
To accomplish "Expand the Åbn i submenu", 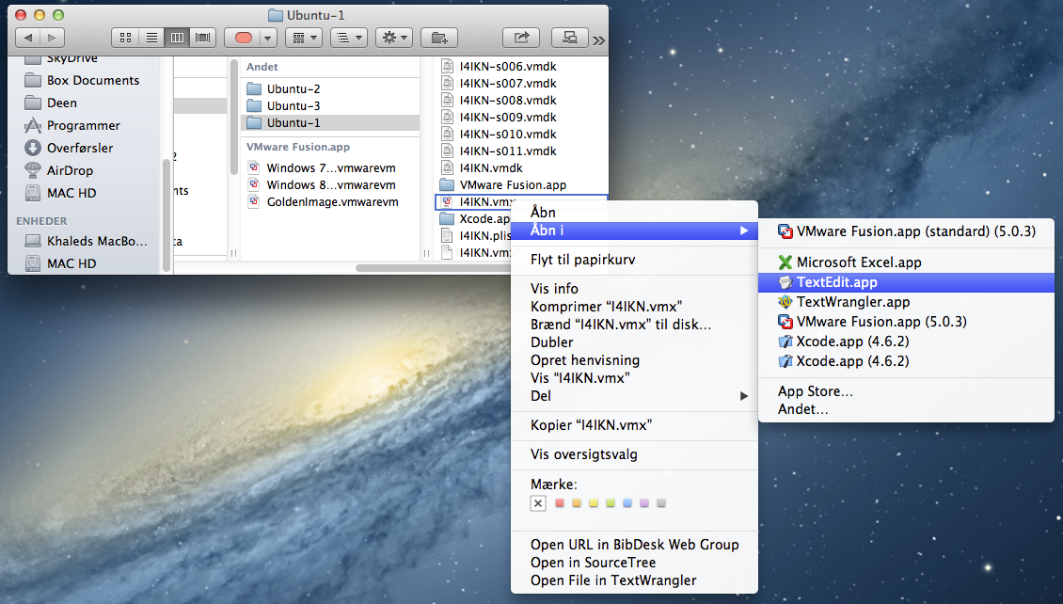I will pyautogui.click(x=634, y=230).
